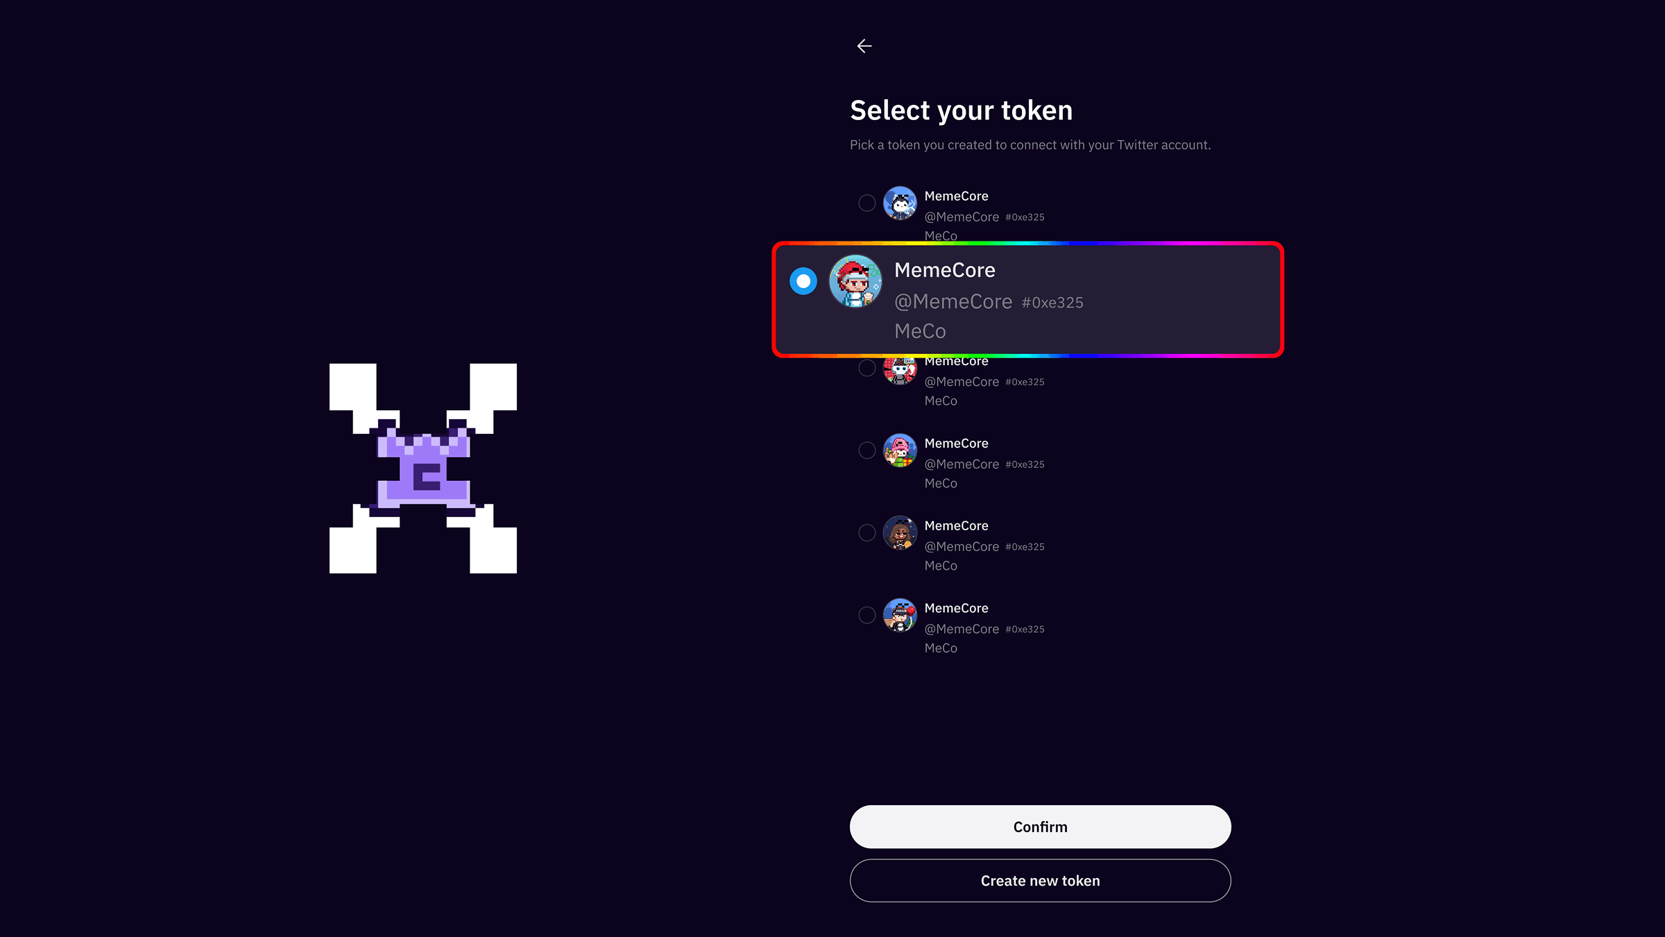Select the fifth MemeCore token radio button
The width and height of the screenshot is (1665, 937).
point(866,533)
